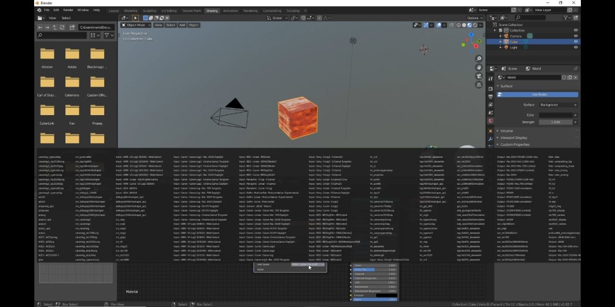Open viewport Options dropdown
This screenshot has width=615, height=307.
point(475,18)
